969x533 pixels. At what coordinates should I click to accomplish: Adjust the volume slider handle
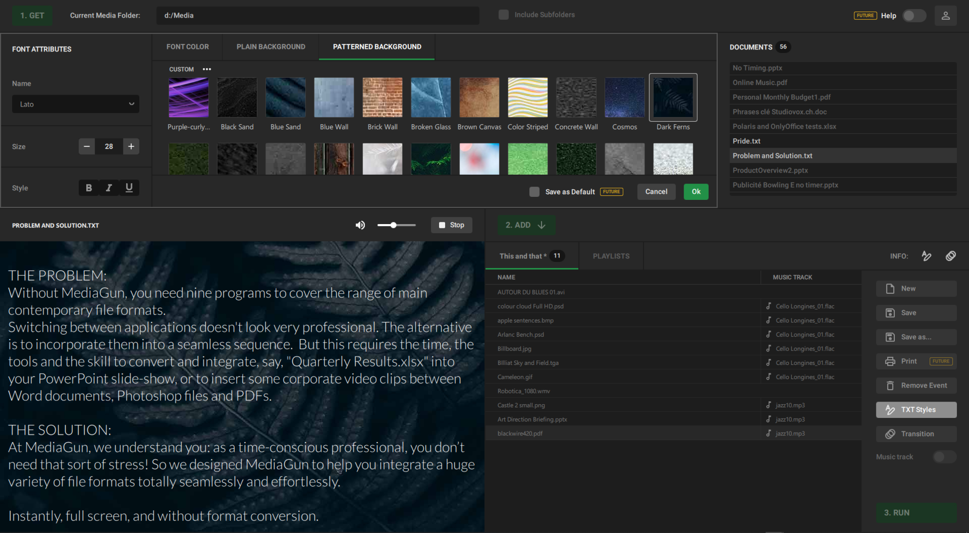[394, 225]
